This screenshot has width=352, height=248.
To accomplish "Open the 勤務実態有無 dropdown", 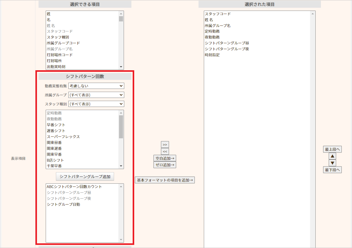I will (96, 86).
